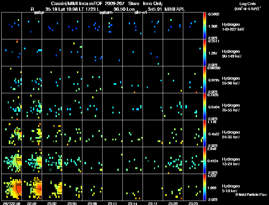Image resolution: width=269 pixels, height=205 pixels.
Task: Click the colorbar value 0.06390
Action: click(214, 68)
